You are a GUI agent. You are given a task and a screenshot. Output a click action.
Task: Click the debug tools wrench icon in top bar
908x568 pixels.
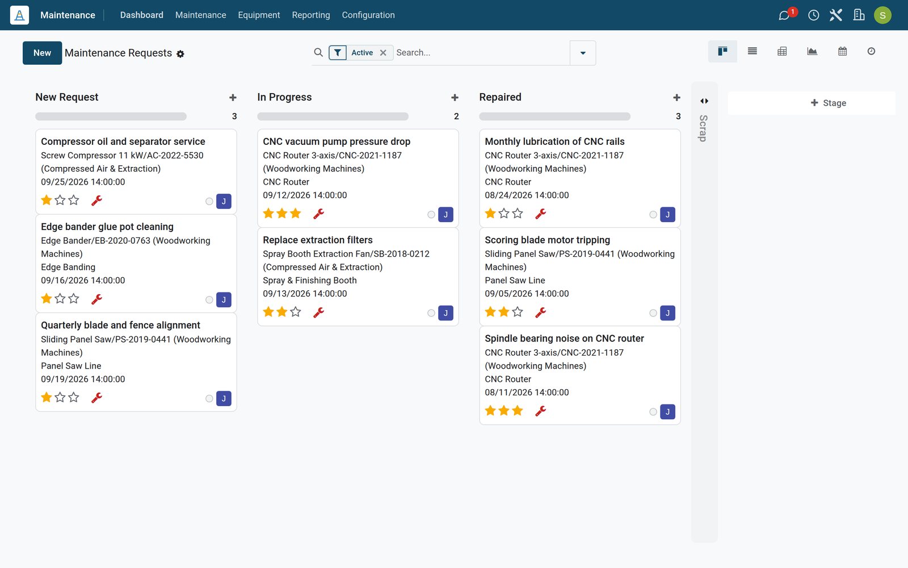pos(836,15)
